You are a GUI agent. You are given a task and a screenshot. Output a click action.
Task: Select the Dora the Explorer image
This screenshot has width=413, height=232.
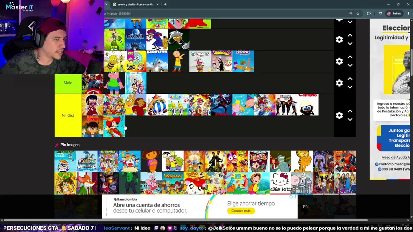pyautogui.click(x=151, y=161)
